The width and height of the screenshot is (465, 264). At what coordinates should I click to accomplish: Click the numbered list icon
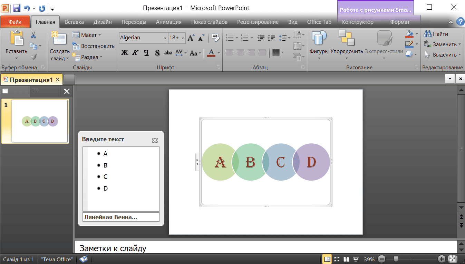tap(245, 38)
